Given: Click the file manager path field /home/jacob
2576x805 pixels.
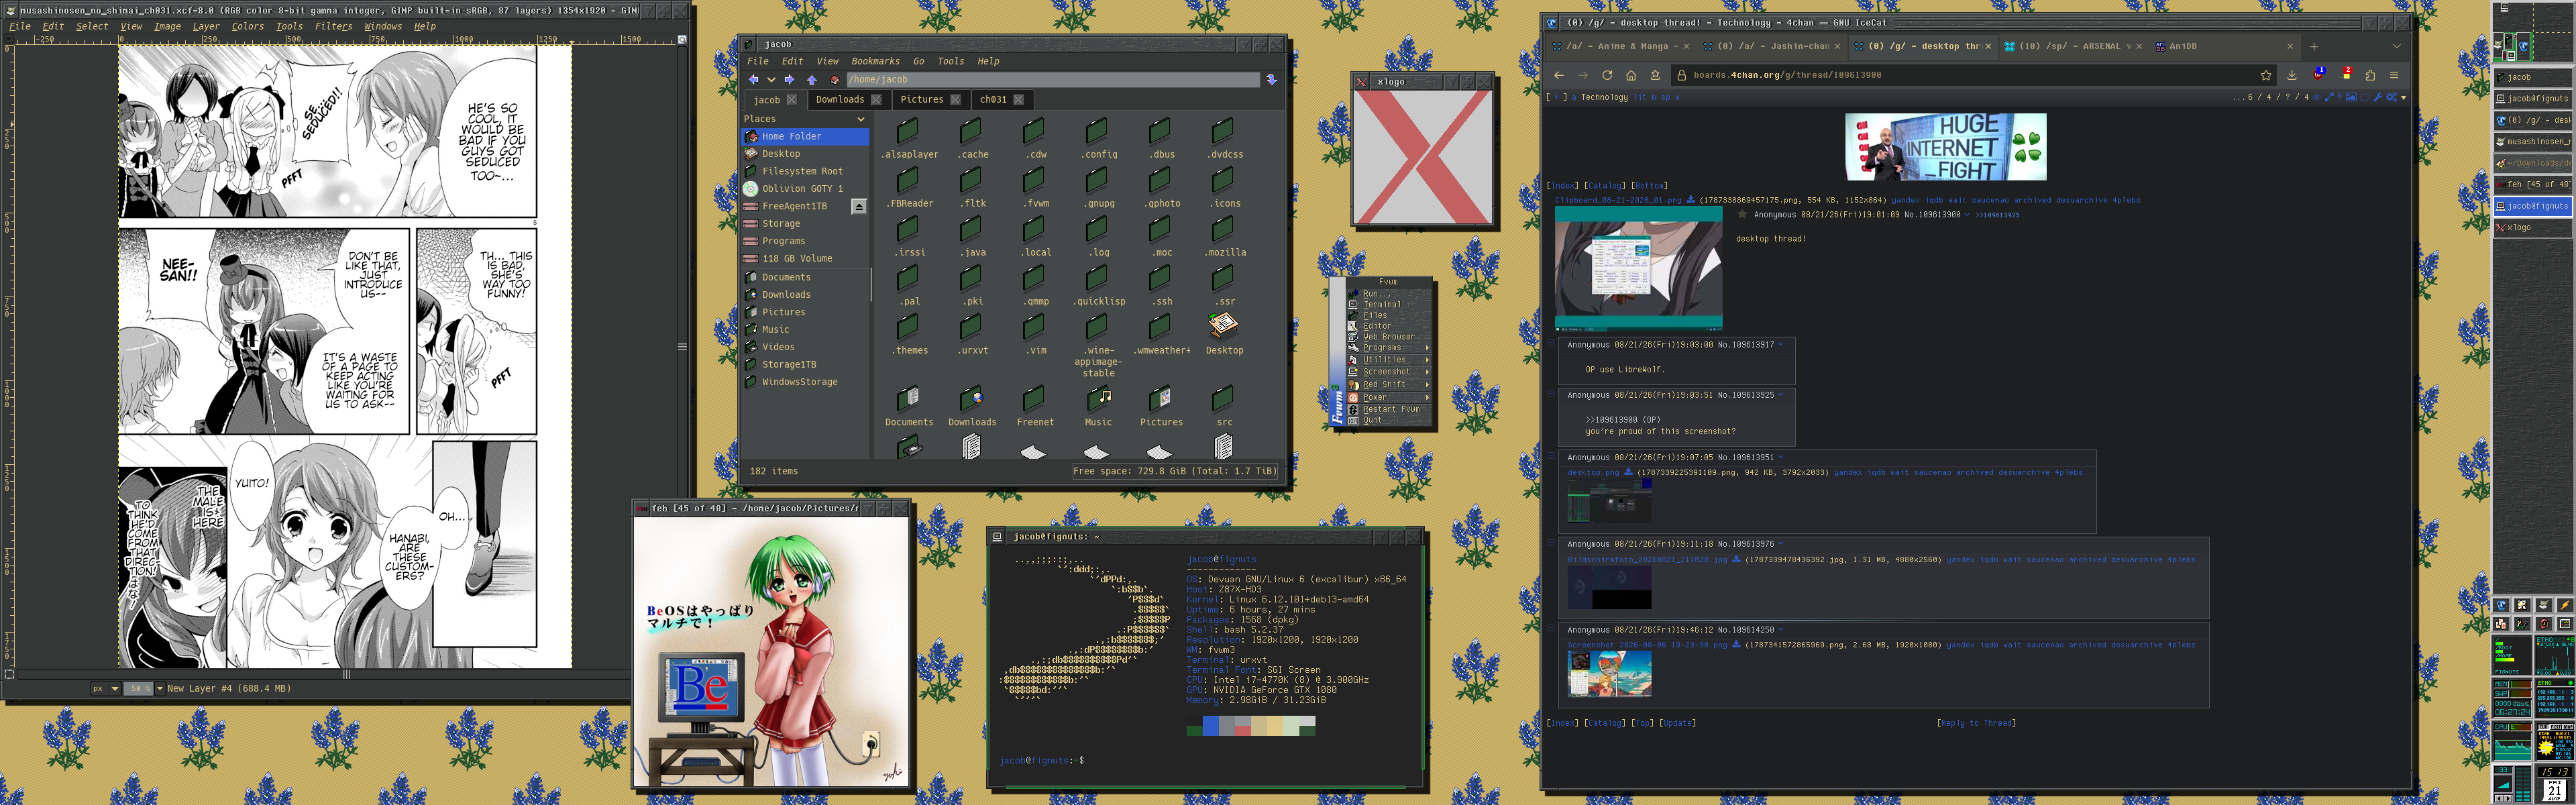Looking at the screenshot, I should [1052, 80].
